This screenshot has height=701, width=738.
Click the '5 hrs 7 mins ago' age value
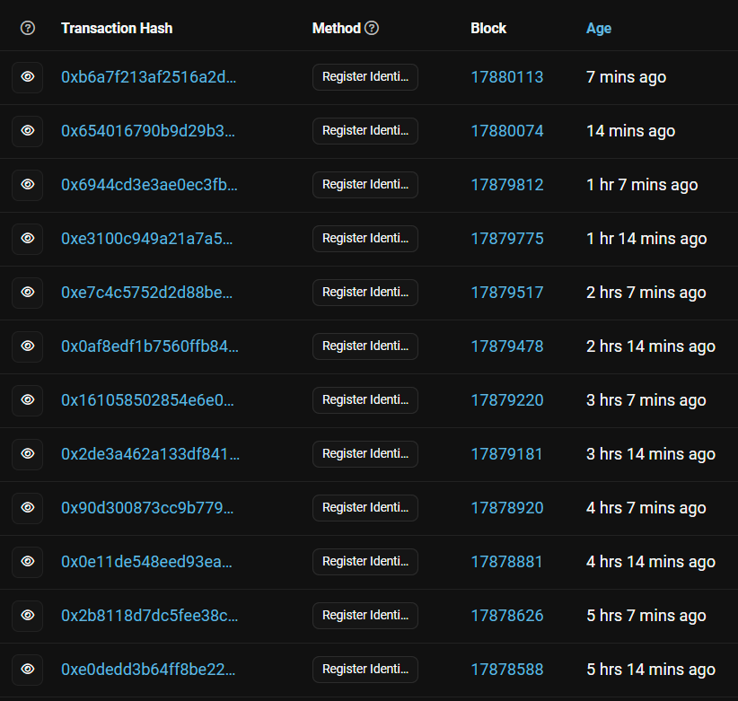coord(646,616)
